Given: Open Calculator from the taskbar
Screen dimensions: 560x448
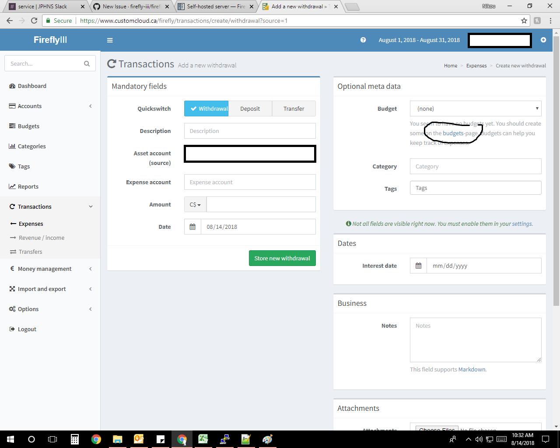Looking at the screenshot, I should [74, 439].
